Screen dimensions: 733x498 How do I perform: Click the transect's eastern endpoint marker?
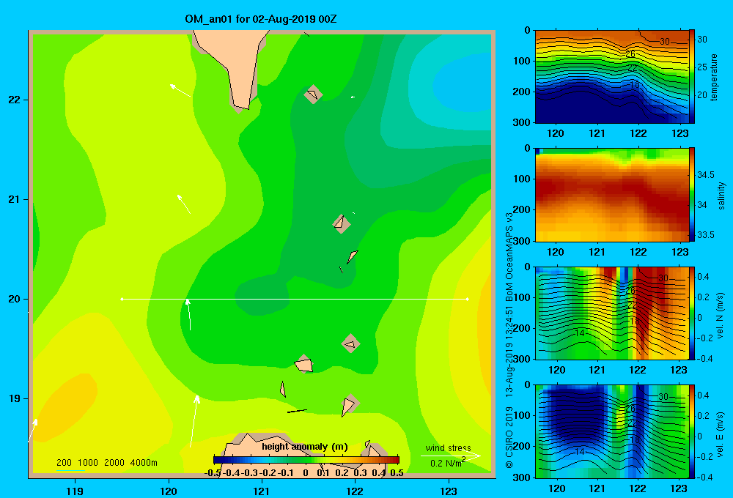(x=468, y=299)
